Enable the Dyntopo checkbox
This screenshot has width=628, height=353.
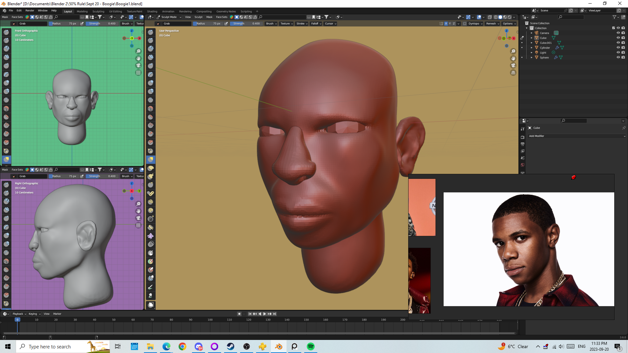[465, 24]
